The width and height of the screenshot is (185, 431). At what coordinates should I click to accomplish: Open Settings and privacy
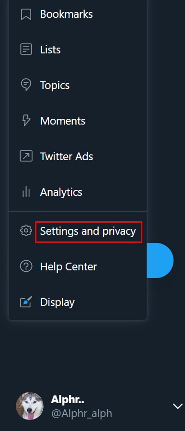pos(88,231)
